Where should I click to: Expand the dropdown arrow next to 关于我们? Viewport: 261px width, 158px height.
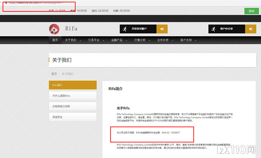pos(80,40)
